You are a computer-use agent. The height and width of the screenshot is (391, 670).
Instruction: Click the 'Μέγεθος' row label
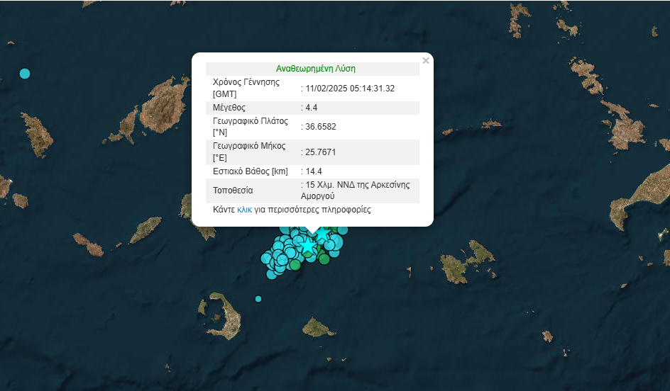coord(229,108)
